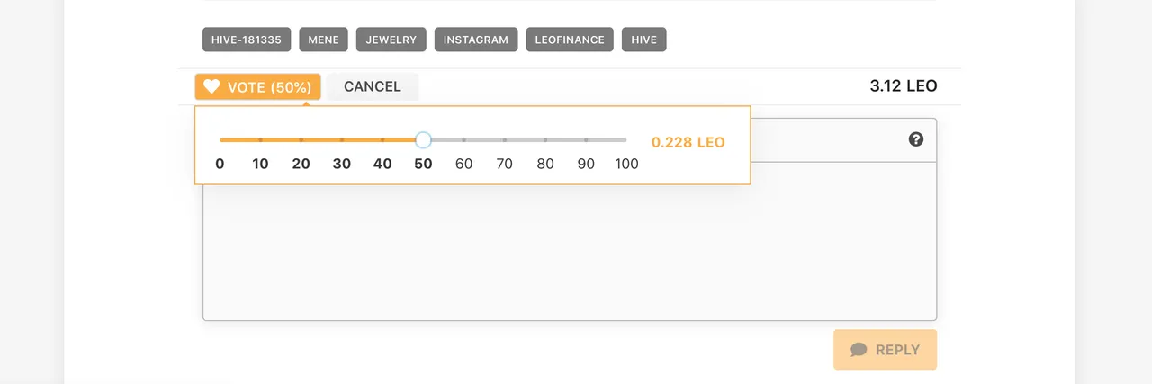Viewport: 1152px width, 384px height.
Task: Click the heart icon on Vote button
Action: (211, 87)
